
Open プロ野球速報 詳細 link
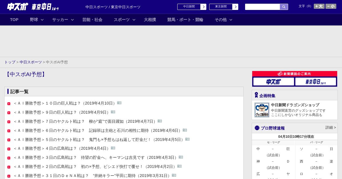(331, 128)
